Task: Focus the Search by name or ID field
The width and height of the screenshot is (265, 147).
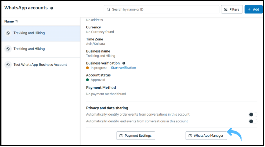Action: tap(164, 9)
